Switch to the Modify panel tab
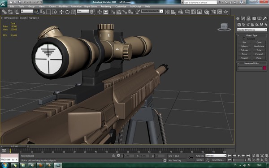Screen dimensions: 269x168 243,18
